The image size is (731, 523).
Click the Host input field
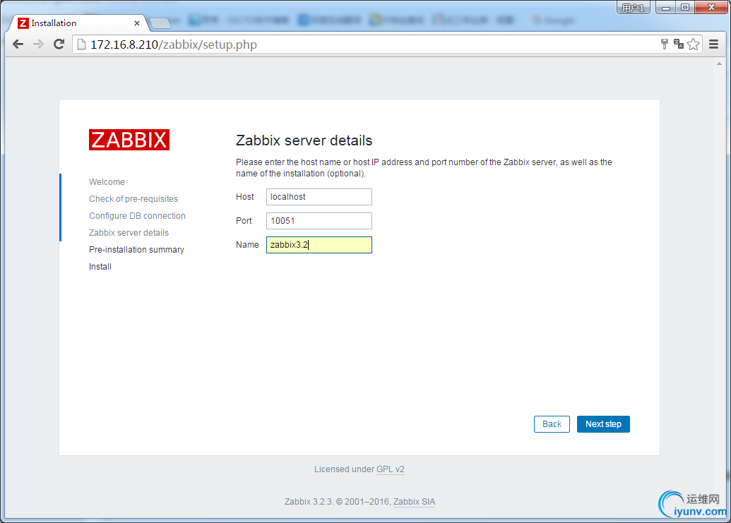point(319,197)
